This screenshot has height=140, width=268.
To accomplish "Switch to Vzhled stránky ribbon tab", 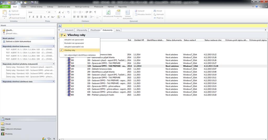I will click(x=36, y=7).
